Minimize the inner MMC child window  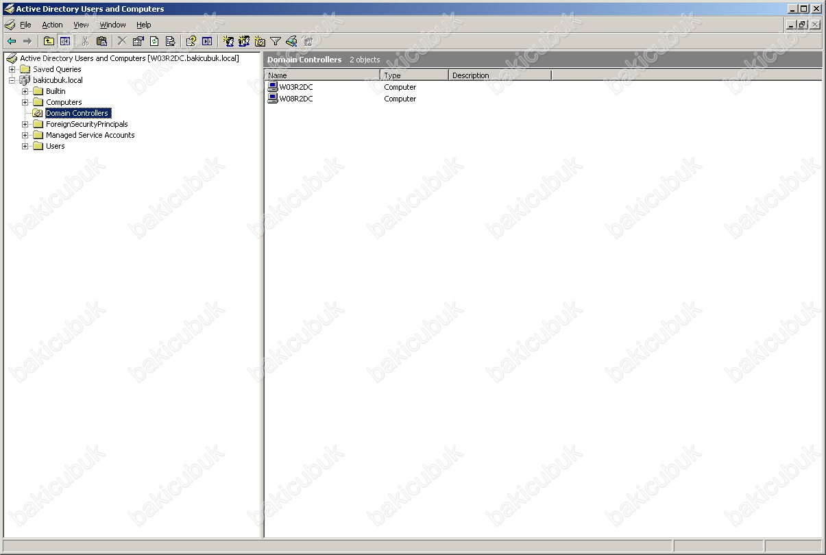pyautogui.click(x=791, y=25)
